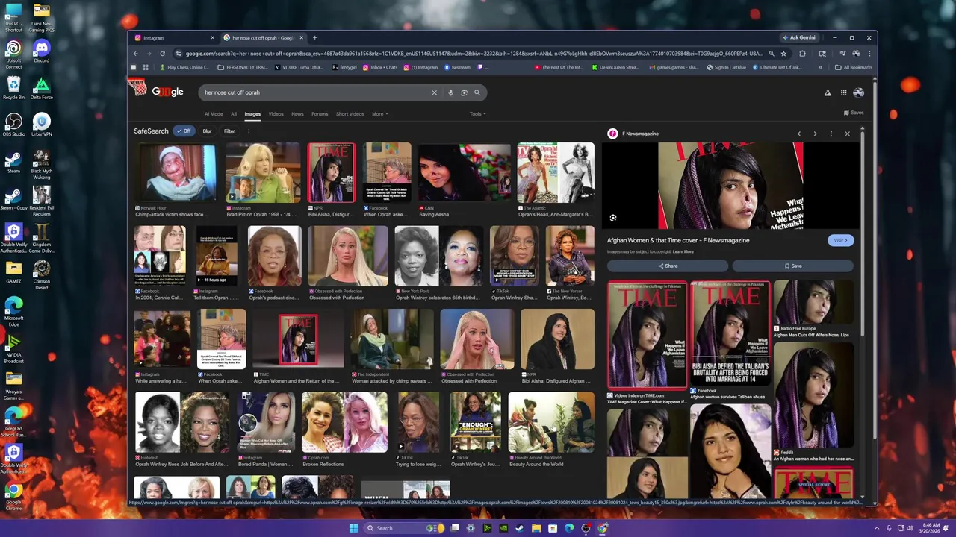Screen dimensions: 956x537
Task: Go to the previous image in preview panel
Action: click(799, 134)
